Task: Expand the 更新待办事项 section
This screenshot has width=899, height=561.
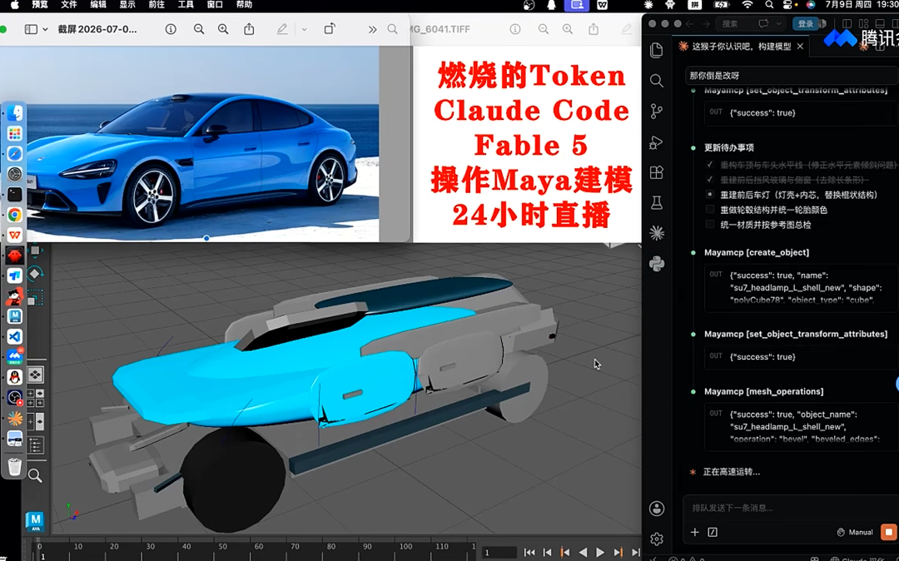Action: 728,148
